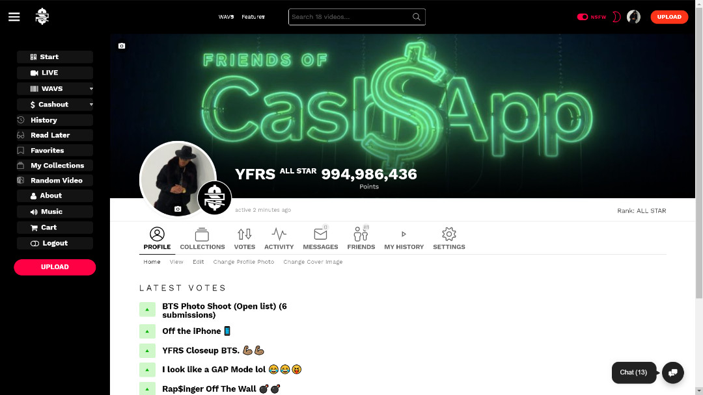Open the chat bubble icon

[672, 373]
